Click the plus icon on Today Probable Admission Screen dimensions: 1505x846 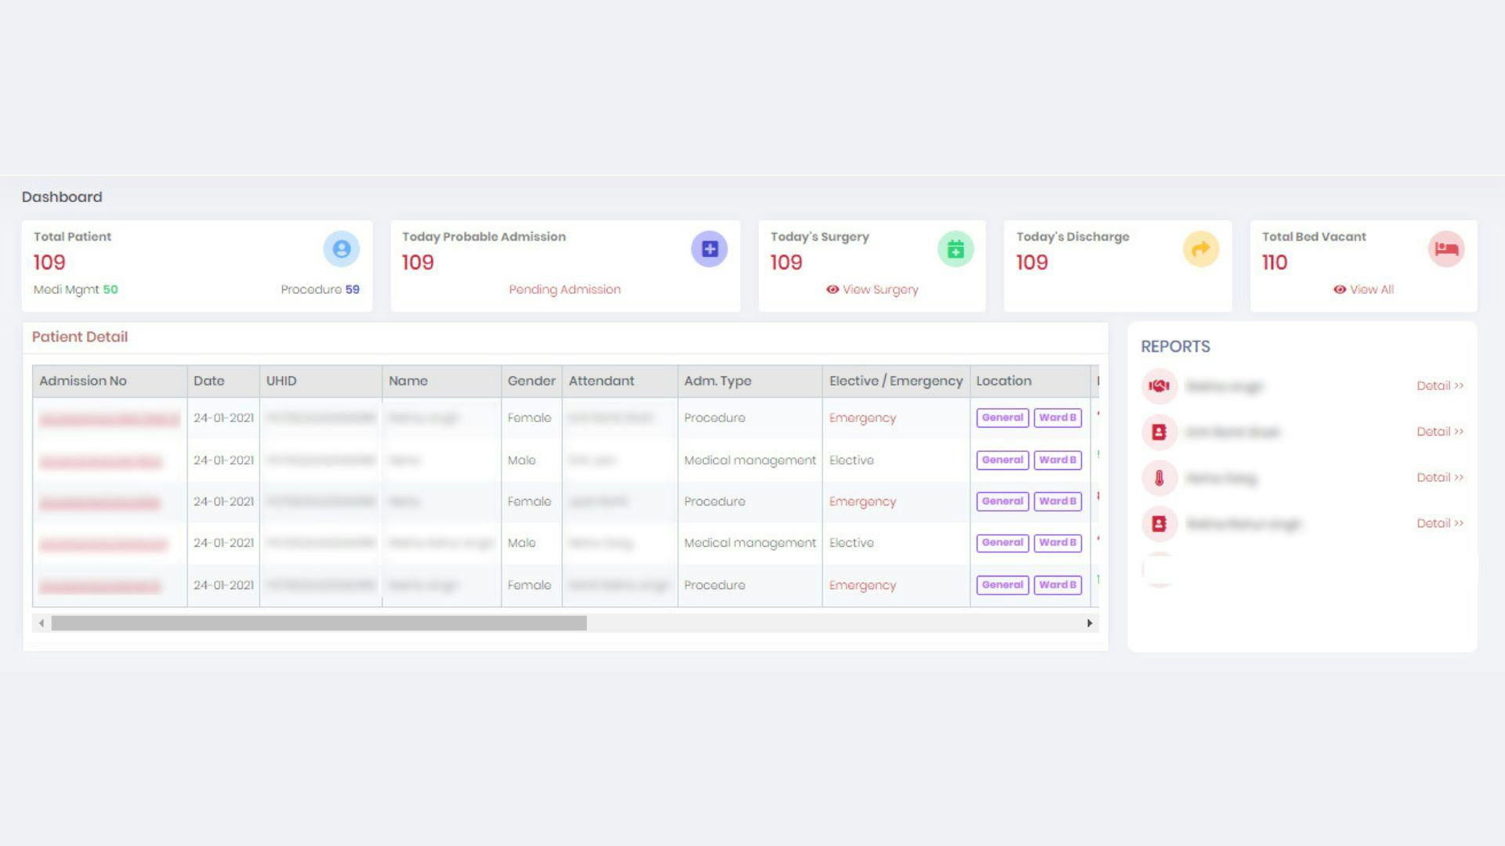(x=709, y=248)
